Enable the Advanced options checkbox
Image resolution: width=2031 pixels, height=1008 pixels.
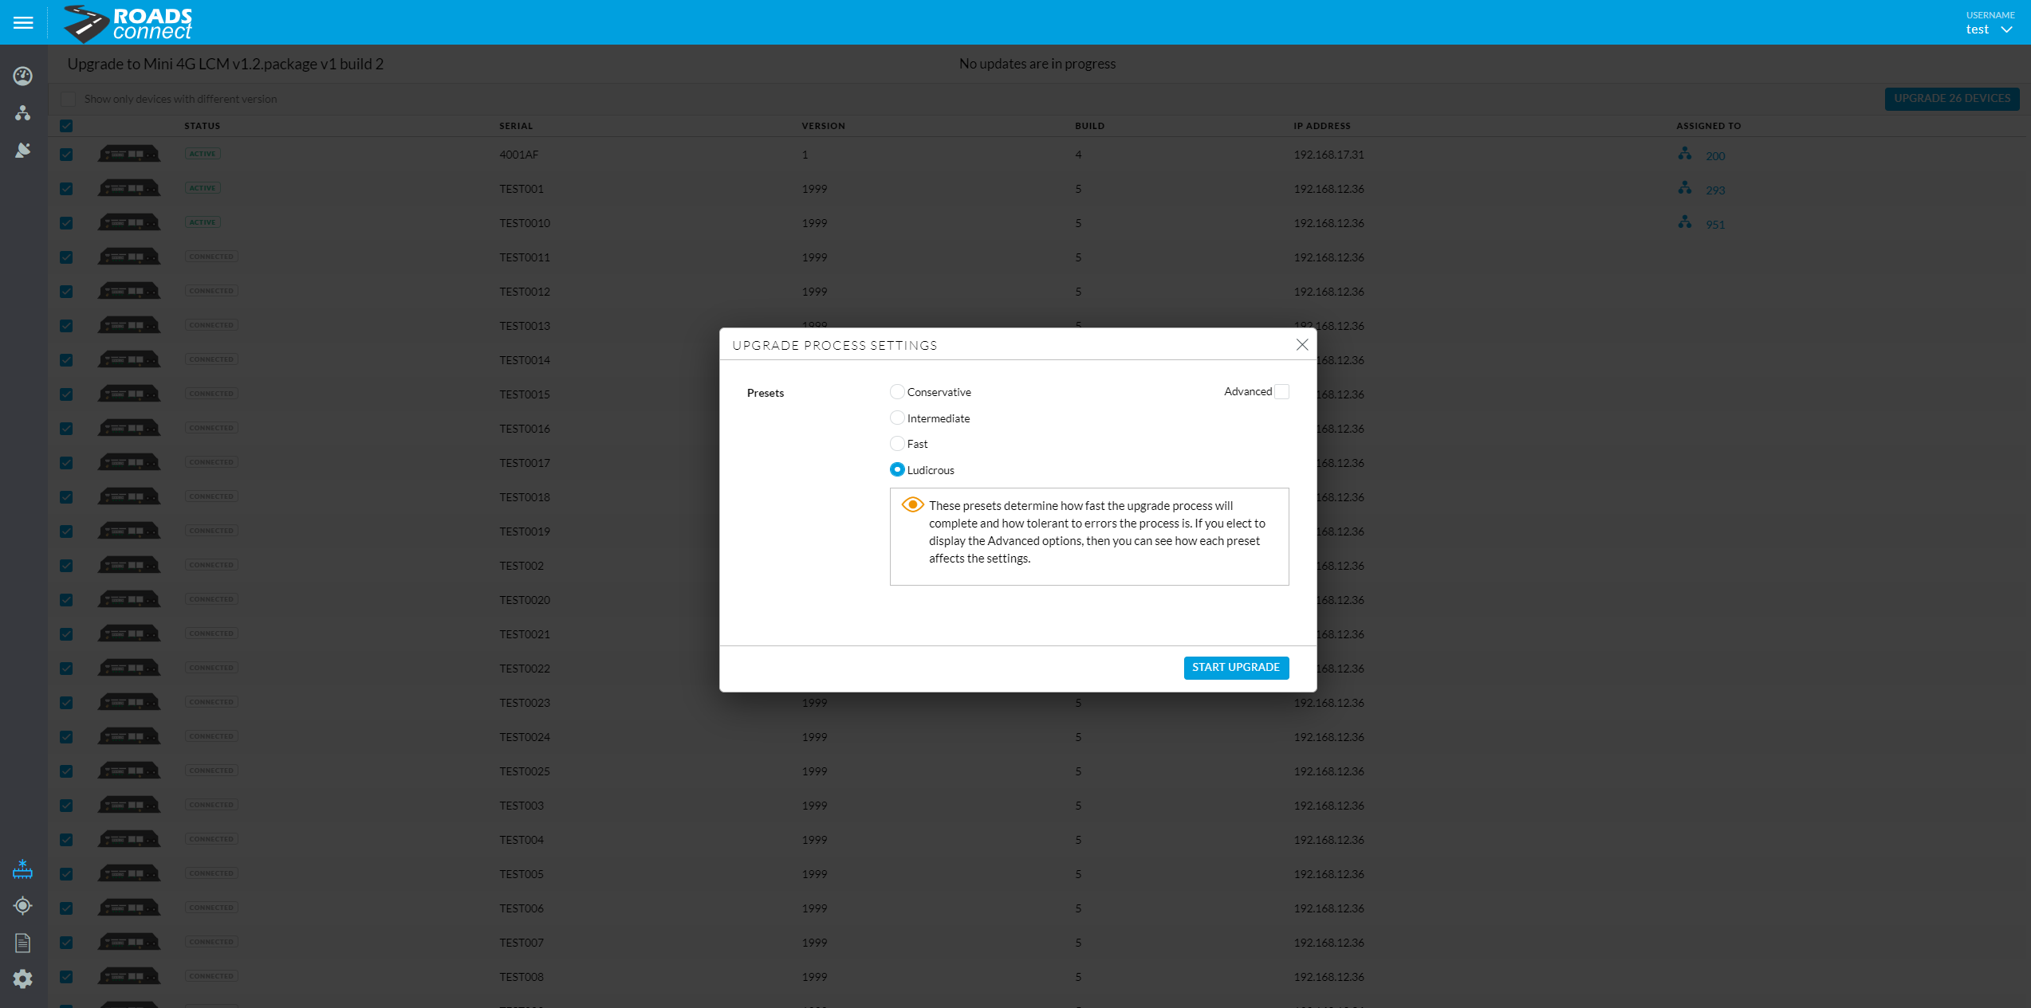[x=1281, y=391]
